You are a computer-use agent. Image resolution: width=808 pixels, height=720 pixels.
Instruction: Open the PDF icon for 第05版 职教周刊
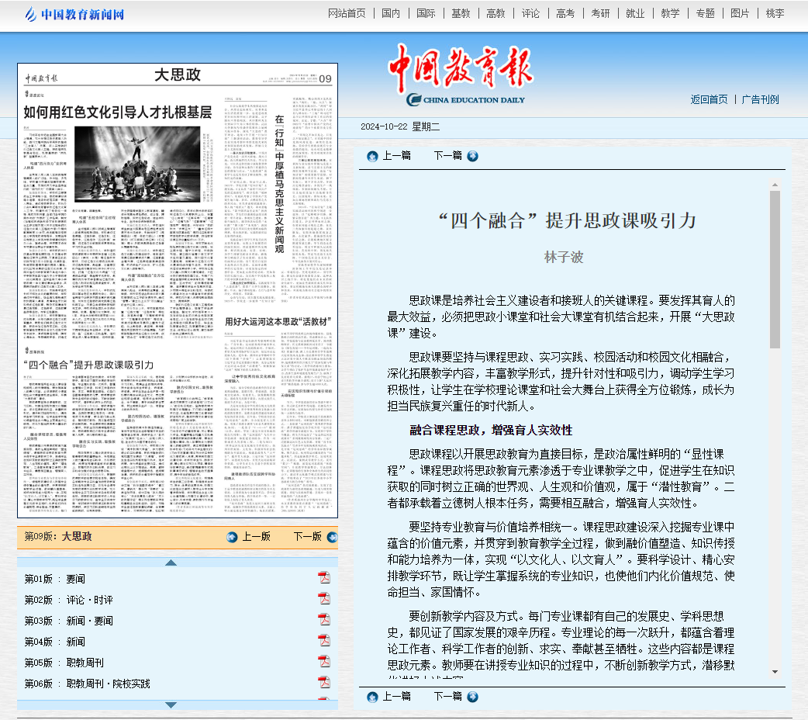323,661
